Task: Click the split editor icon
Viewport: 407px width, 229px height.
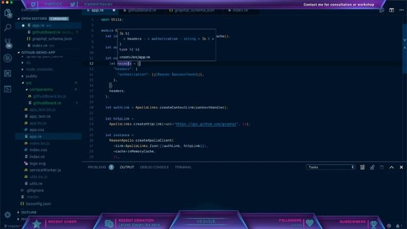Action: [x=392, y=10]
